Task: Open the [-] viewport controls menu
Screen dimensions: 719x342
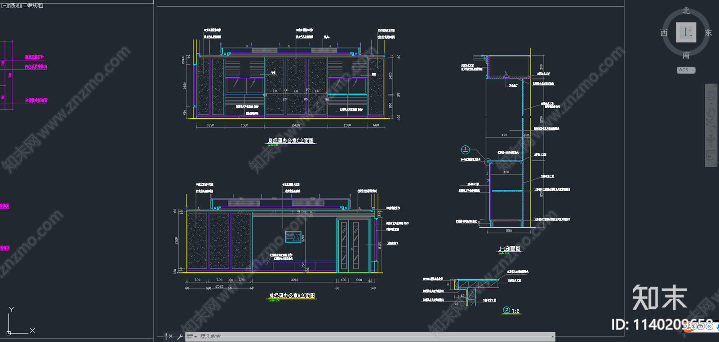Action: (4, 5)
